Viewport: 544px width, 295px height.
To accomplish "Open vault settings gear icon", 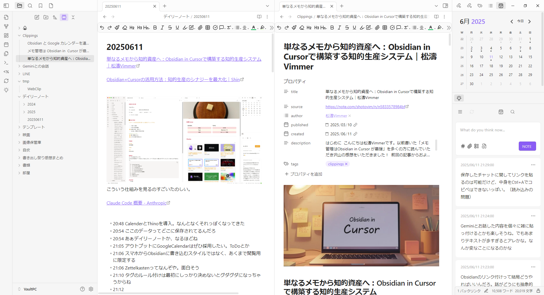I will [x=91, y=289].
